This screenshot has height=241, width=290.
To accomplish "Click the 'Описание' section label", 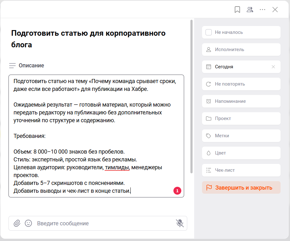I will (x=31, y=65).
